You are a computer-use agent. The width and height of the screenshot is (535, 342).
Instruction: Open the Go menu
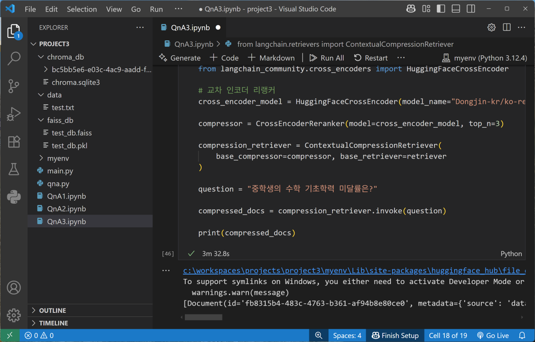click(136, 9)
